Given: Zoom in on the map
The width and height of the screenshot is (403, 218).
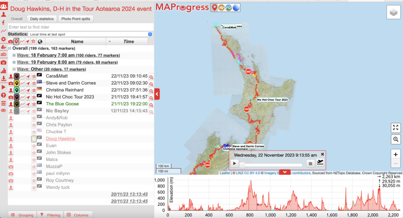Looking at the screenshot, I should (396, 154).
